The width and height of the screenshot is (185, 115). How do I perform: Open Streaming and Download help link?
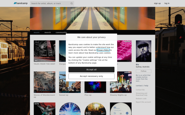[142, 94]
